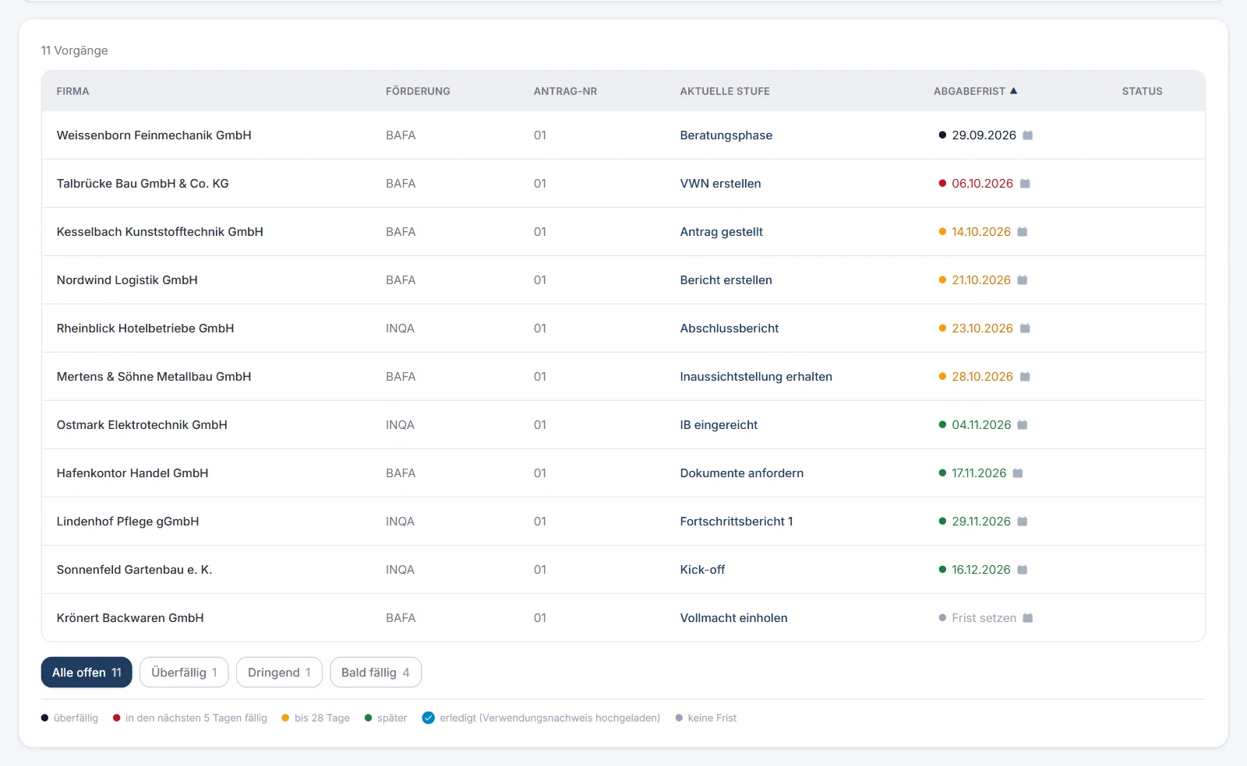Screen dimensions: 1247x766
Task: Sort table by Förderung column
Action: pos(418,91)
